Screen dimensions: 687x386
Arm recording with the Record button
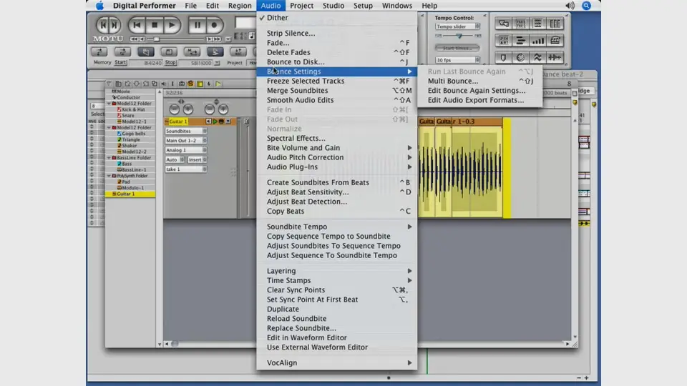click(214, 25)
